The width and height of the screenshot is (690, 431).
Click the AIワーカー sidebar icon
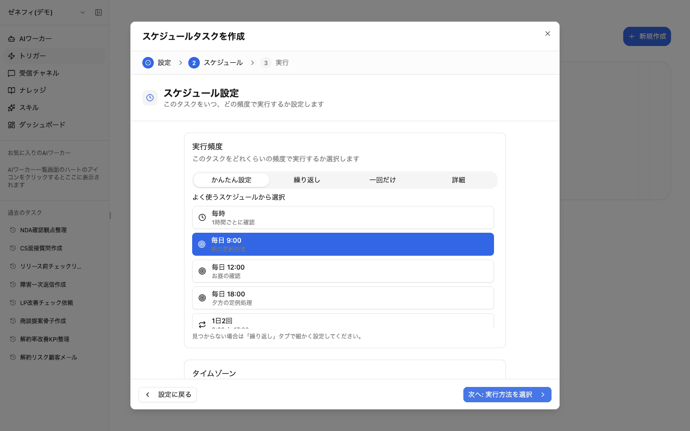[11, 39]
